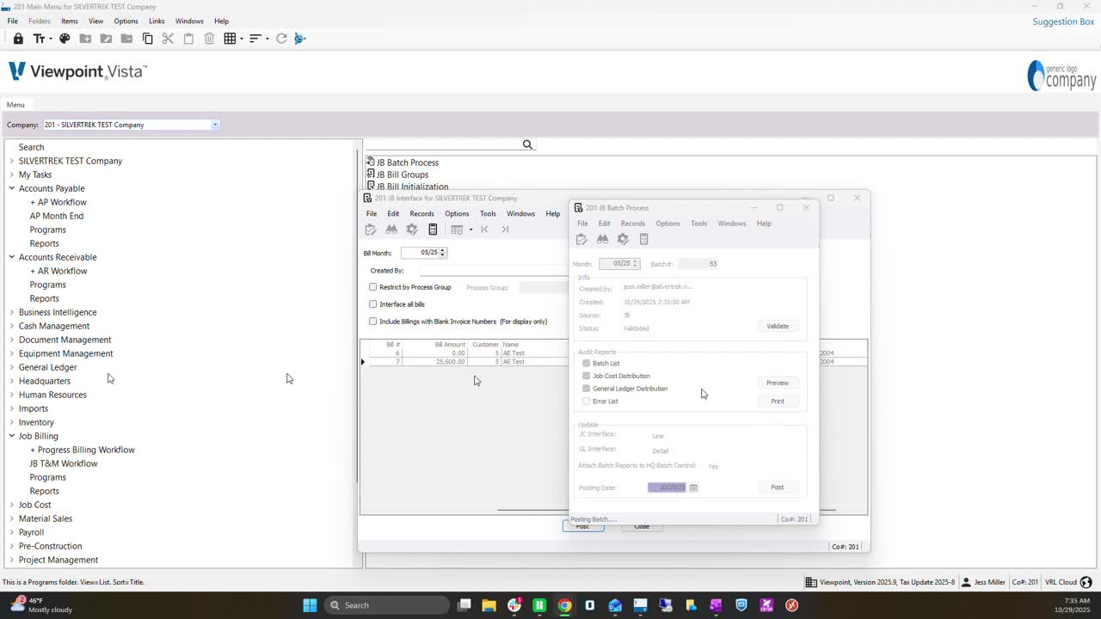Check the Interface all bills option
1101x619 pixels.
[372, 304]
